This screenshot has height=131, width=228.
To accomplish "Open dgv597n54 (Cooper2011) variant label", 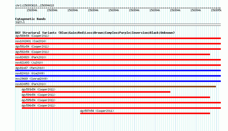I will tap(97, 111).
